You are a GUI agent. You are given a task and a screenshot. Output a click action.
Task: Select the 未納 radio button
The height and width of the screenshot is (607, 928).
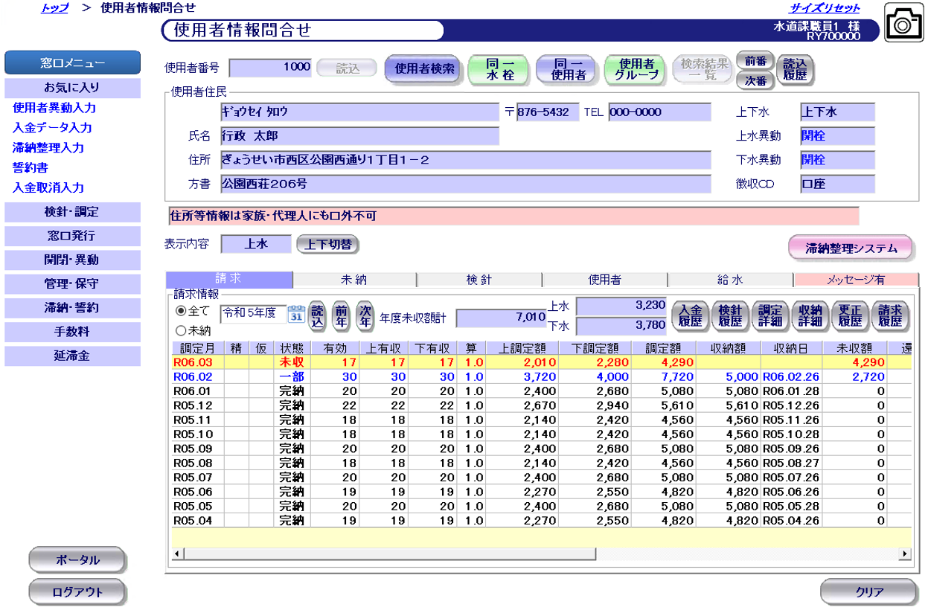(179, 330)
